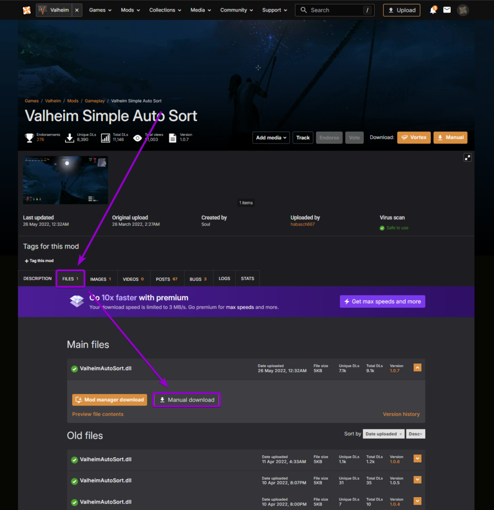494x510 pixels.
Task: Go to Games breadcrumb link
Action: (31, 101)
